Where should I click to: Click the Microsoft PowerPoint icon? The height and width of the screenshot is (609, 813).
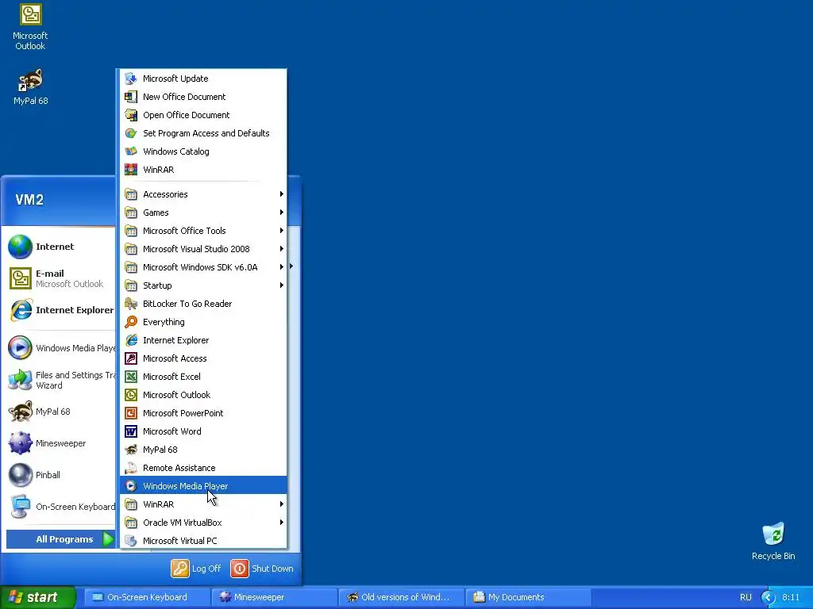[x=131, y=412]
